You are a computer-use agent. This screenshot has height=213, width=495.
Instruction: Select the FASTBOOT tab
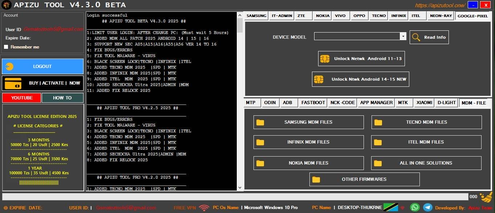[x=313, y=103]
